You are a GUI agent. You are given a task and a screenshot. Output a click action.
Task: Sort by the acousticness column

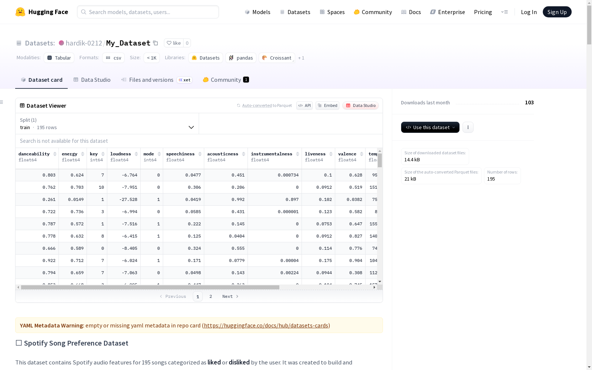(243, 154)
